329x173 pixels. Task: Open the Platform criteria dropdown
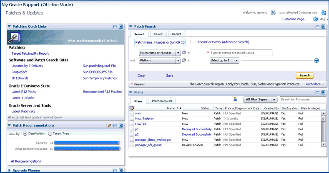[x=178, y=61]
